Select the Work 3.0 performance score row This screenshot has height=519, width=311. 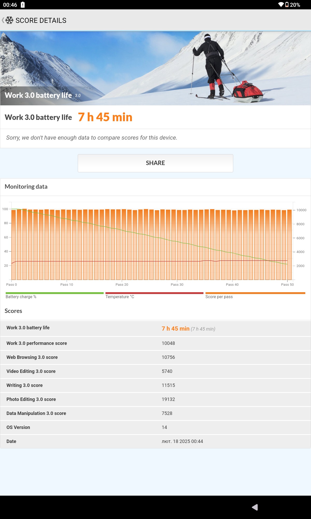coord(155,343)
